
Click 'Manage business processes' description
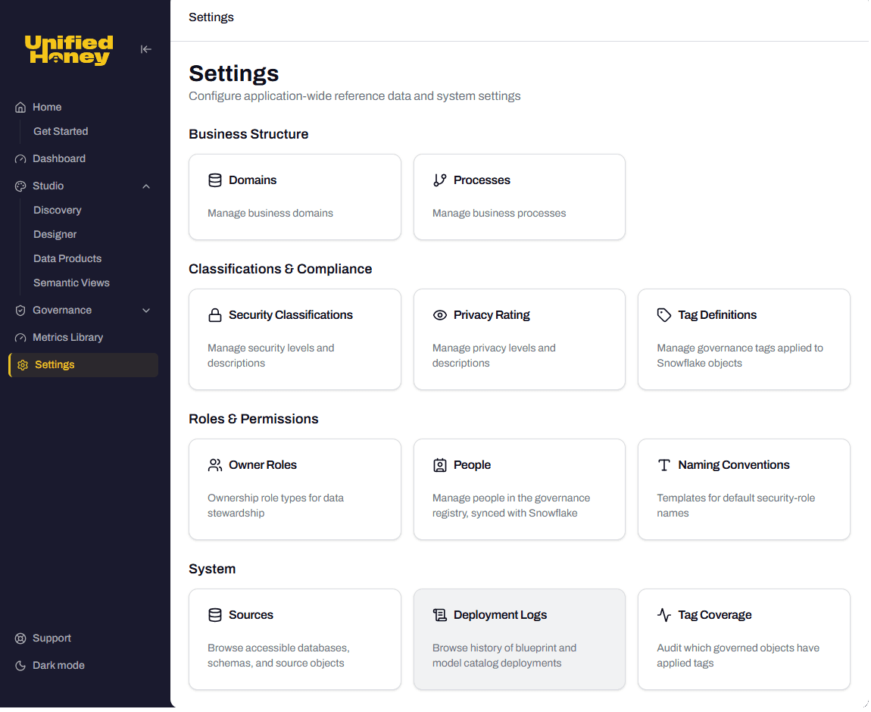(x=499, y=214)
